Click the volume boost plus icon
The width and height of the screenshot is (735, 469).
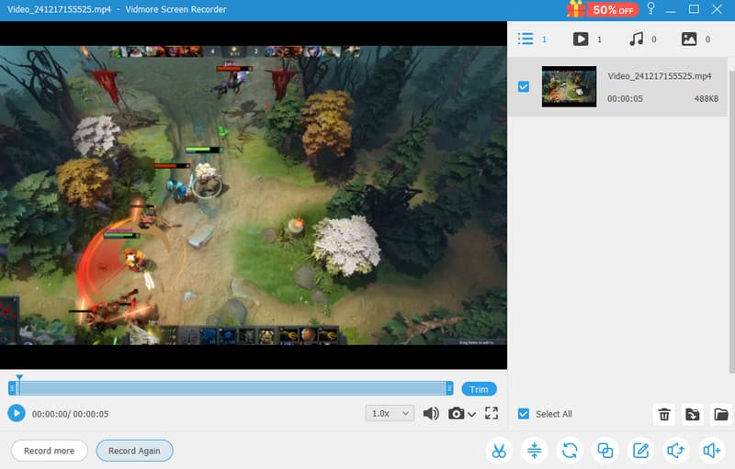point(710,451)
